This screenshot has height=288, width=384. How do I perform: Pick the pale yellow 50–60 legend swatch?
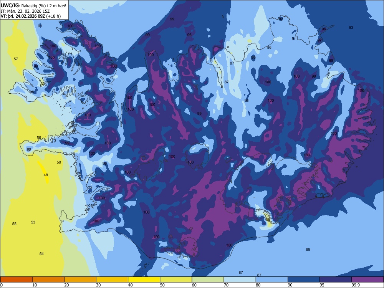176,280
